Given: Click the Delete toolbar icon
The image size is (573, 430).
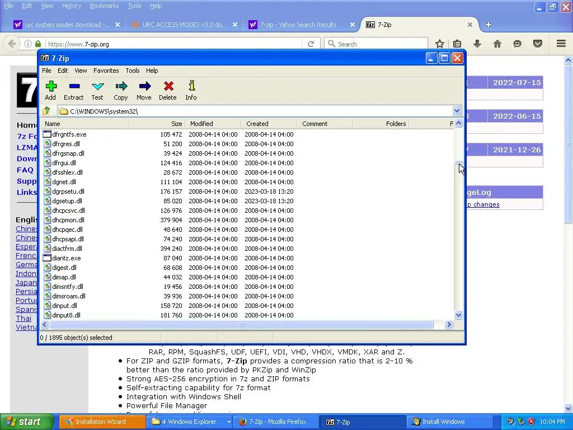Looking at the screenshot, I should click(x=168, y=86).
